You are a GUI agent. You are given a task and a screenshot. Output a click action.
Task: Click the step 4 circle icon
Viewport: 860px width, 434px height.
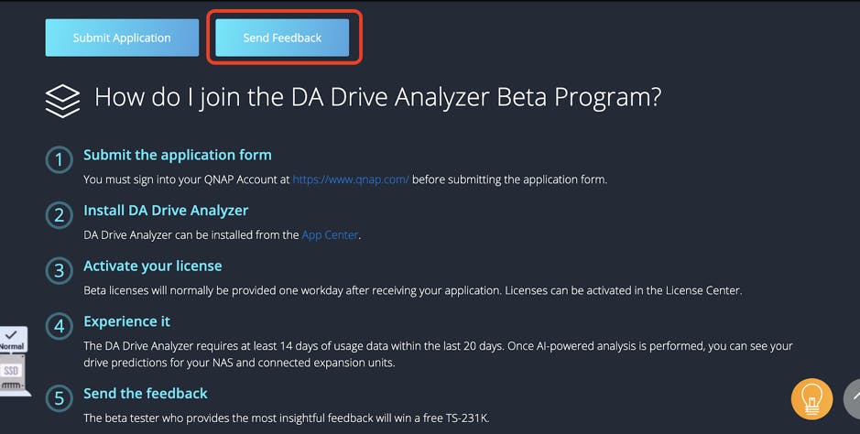click(x=59, y=327)
